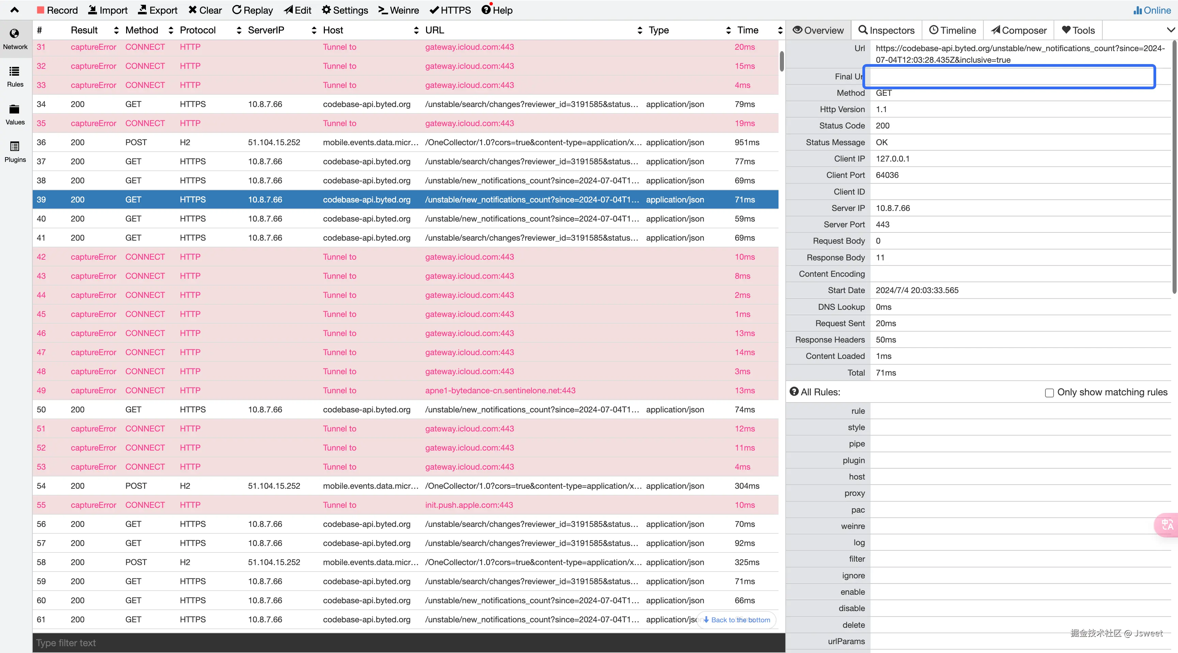Viewport: 1178px width, 653px height.
Task: Sort by the Result column arrows
Action: point(116,30)
